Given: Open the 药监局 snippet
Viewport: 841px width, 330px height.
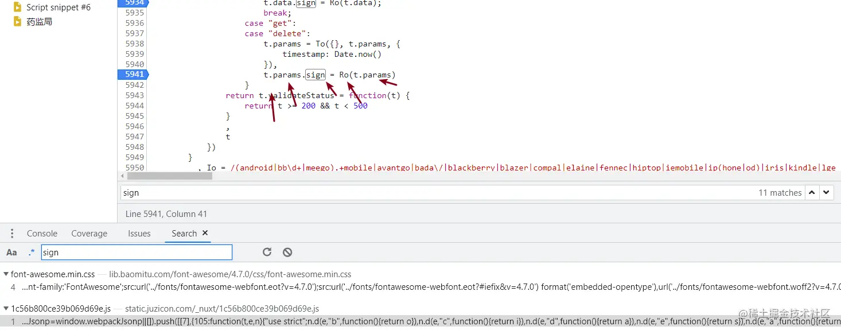Looking at the screenshot, I should tap(40, 22).
